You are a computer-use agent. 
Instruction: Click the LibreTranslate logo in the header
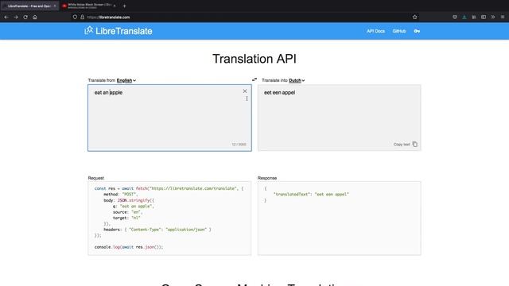[x=119, y=31]
